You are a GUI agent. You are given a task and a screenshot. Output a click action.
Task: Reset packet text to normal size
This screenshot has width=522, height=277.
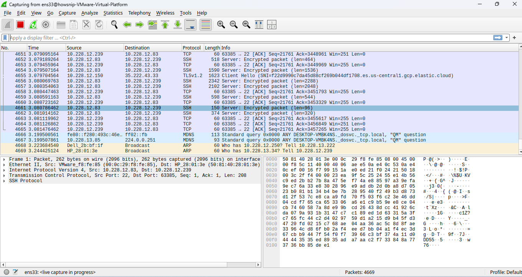(x=246, y=25)
